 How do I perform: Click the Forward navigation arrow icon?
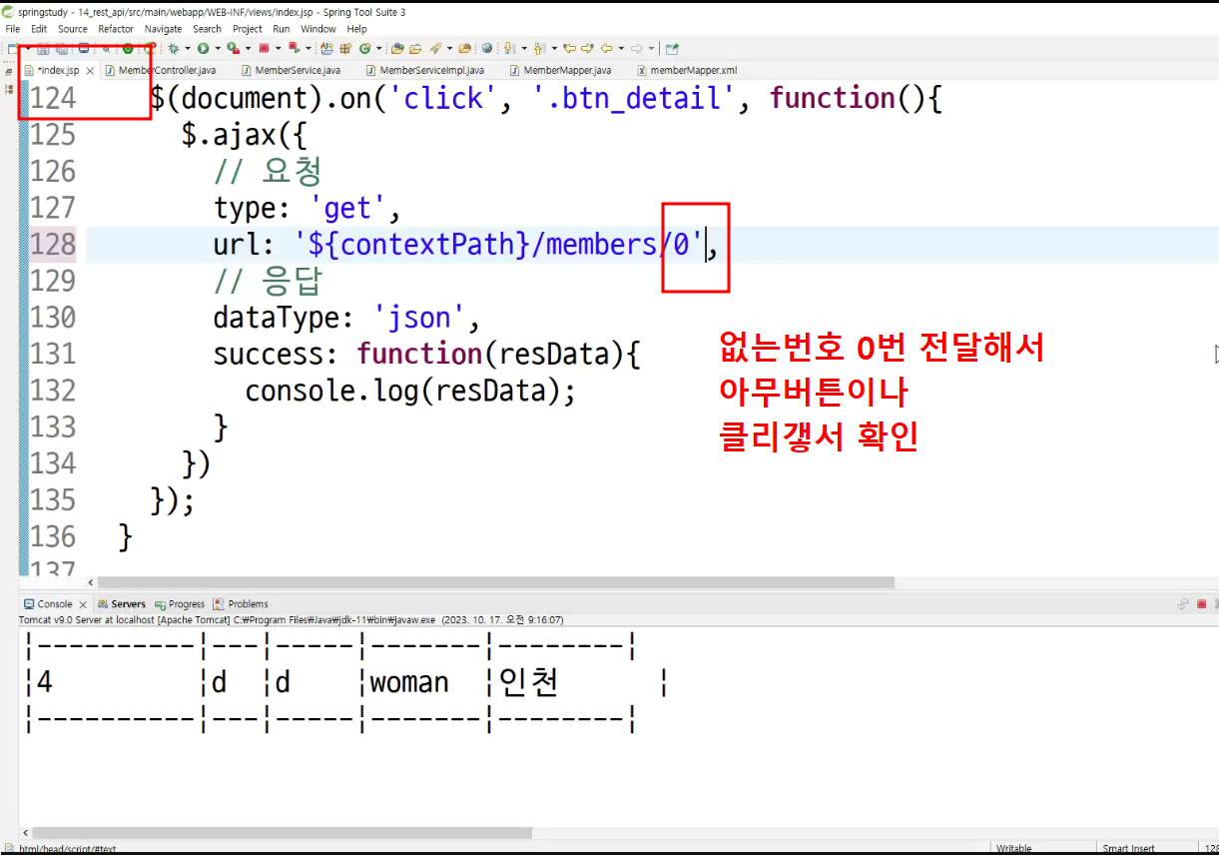coord(637,48)
